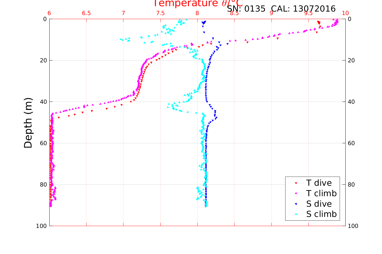This screenshot has width=382, height=254.
Task: Click the '40' tick on the left depth axis
Action: pos(43,102)
